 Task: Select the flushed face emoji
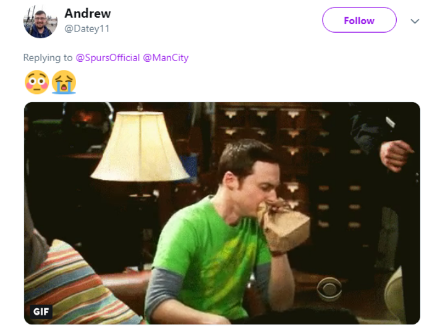point(37,82)
